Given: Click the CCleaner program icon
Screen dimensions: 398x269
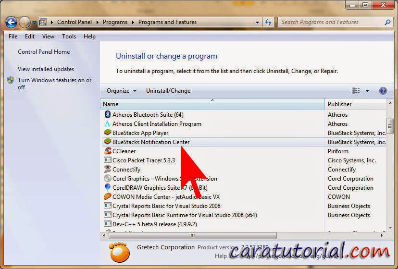Looking at the screenshot, I should tap(108, 151).
